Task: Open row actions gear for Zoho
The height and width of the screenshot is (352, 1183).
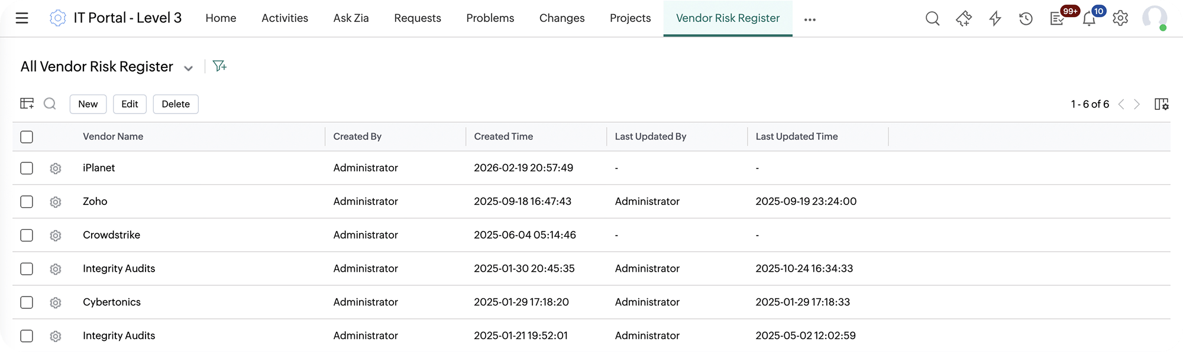Action: [x=56, y=202]
